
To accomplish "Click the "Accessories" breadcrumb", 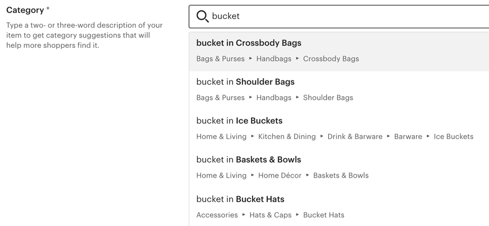I will 217,215.
